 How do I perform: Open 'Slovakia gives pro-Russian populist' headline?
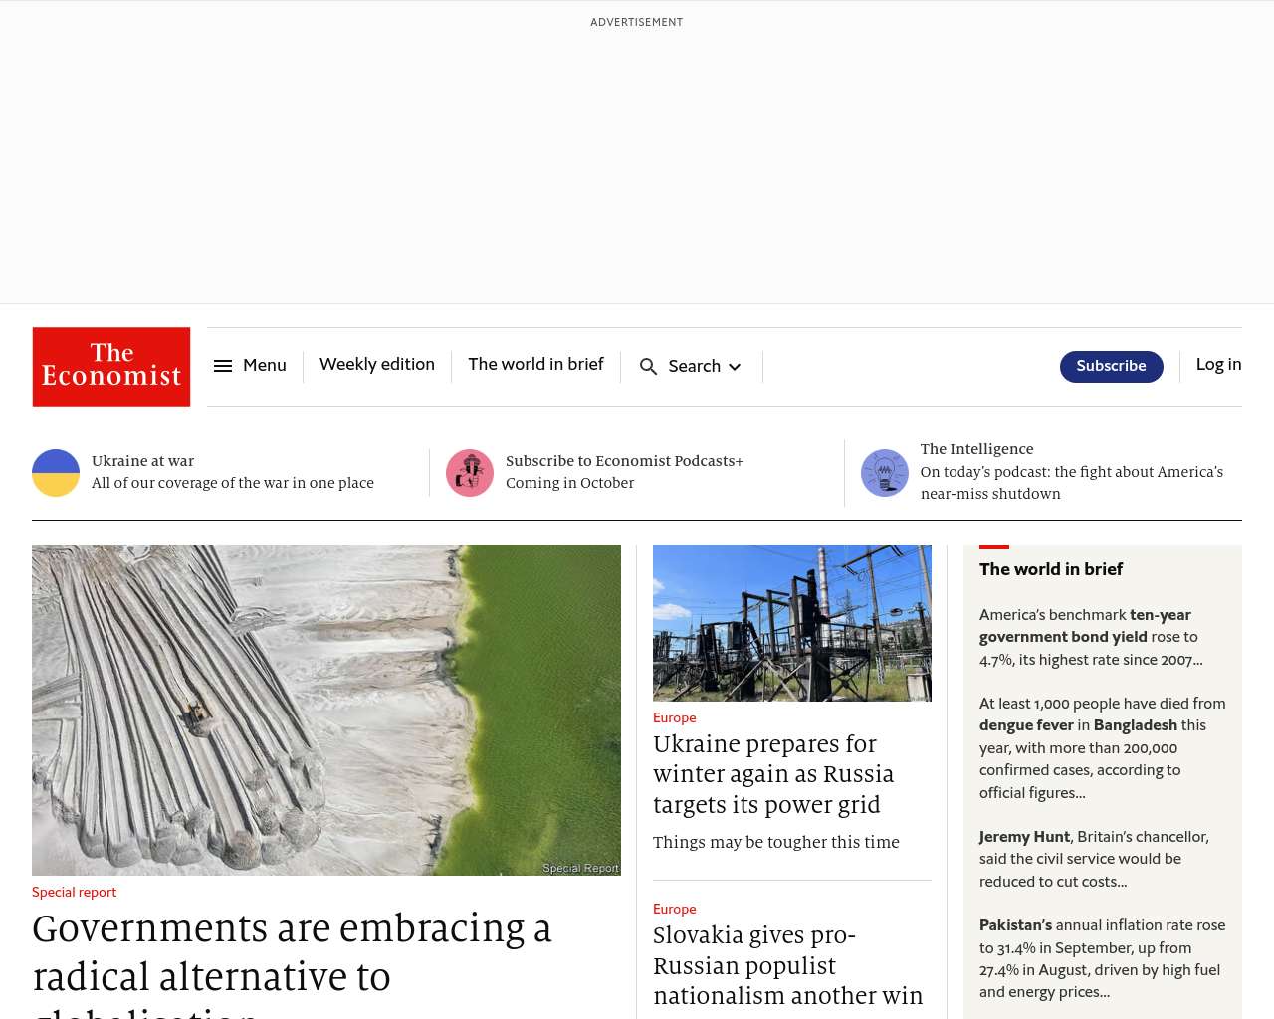pos(787,965)
